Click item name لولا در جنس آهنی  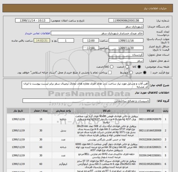tap(107, 140)
